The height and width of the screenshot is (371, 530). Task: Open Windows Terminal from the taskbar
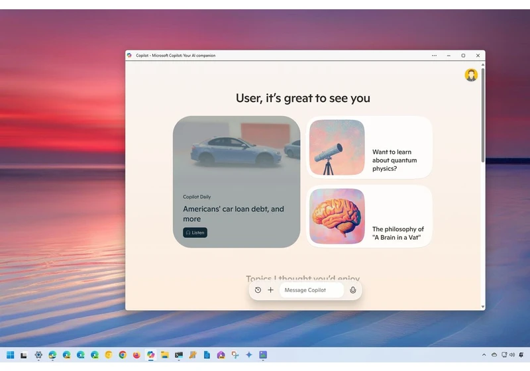179,355
